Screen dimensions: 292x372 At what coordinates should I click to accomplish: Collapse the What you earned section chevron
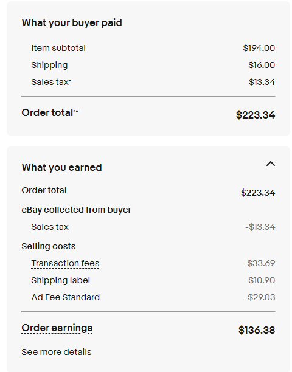[271, 164]
